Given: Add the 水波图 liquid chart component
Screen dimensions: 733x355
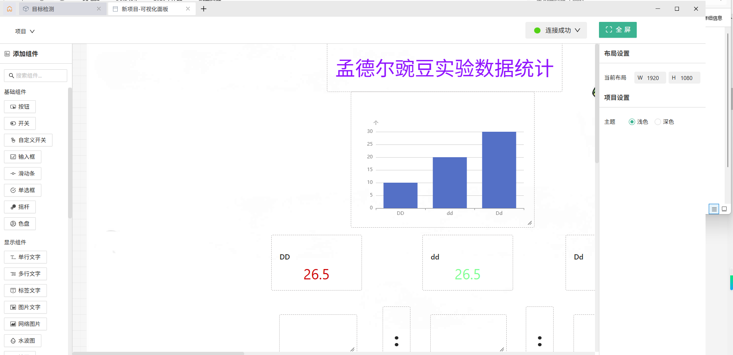Looking at the screenshot, I should click(23, 341).
